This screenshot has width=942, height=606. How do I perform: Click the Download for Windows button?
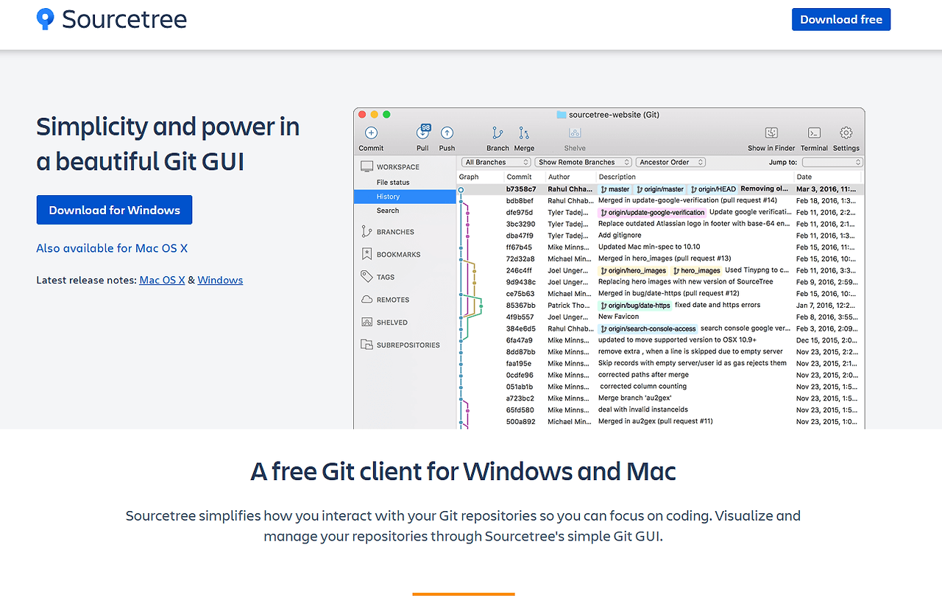click(x=114, y=210)
